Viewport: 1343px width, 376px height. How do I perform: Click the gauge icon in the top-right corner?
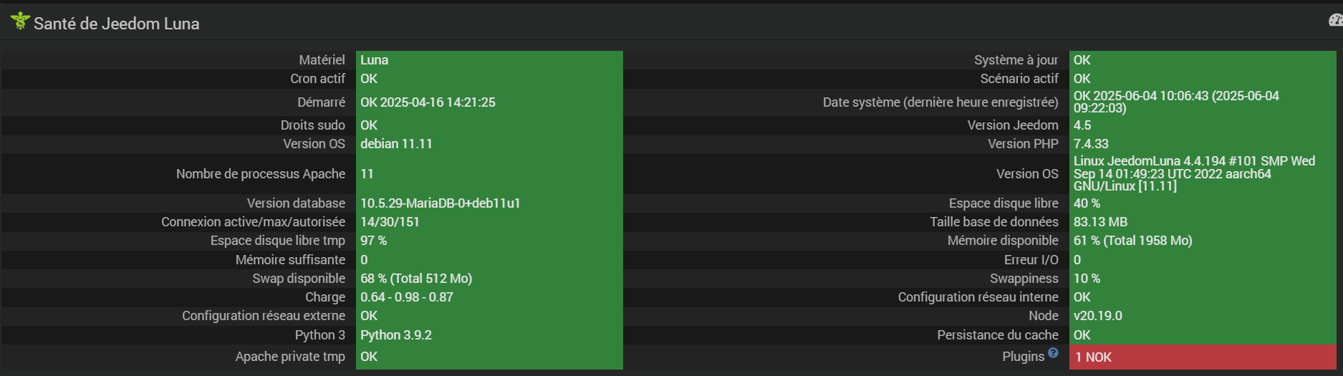click(x=1336, y=21)
